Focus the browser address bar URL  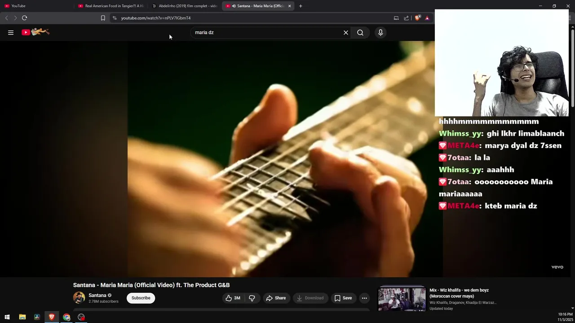155,18
